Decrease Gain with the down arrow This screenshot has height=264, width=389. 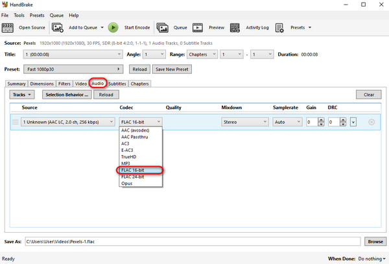[x=321, y=124]
